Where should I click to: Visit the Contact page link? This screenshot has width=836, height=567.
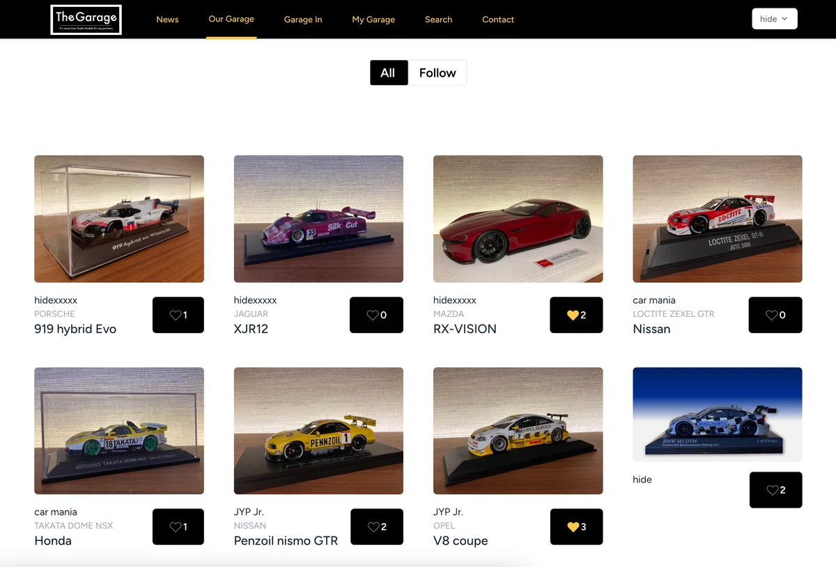click(x=498, y=20)
